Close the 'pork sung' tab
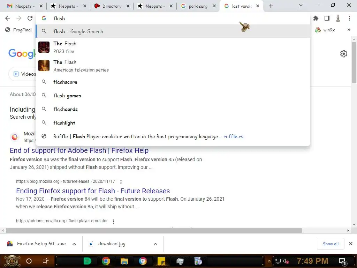This screenshot has height=268, width=357. pyautogui.click(x=214, y=6)
